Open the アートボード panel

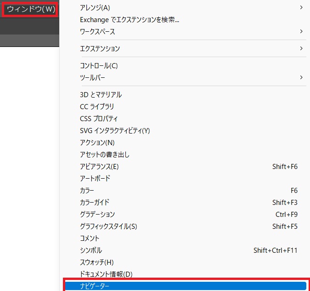95,179
